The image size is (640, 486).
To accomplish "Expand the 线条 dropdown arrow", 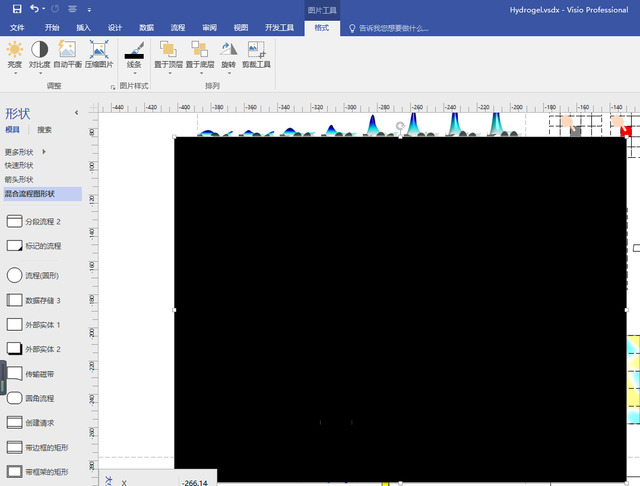I will point(135,74).
